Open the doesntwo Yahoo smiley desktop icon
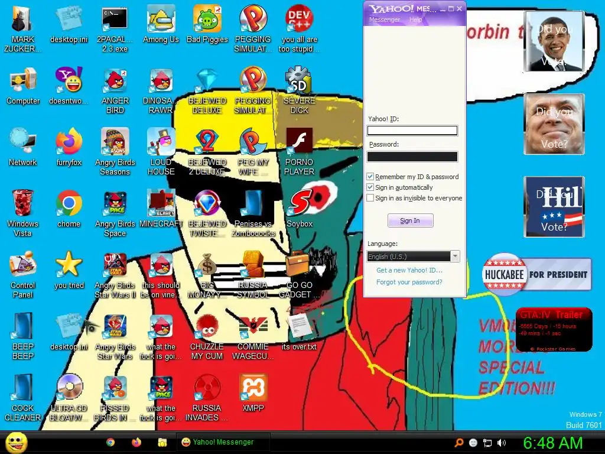 pos(69,86)
